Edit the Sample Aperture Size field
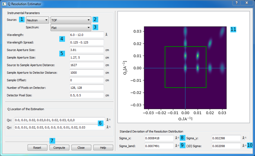This screenshot has height=156, width=255. pos(87,57)
